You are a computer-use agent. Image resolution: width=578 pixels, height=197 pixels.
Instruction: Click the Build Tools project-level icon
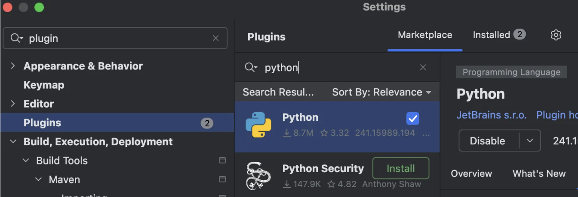click(x=222, y=161)
